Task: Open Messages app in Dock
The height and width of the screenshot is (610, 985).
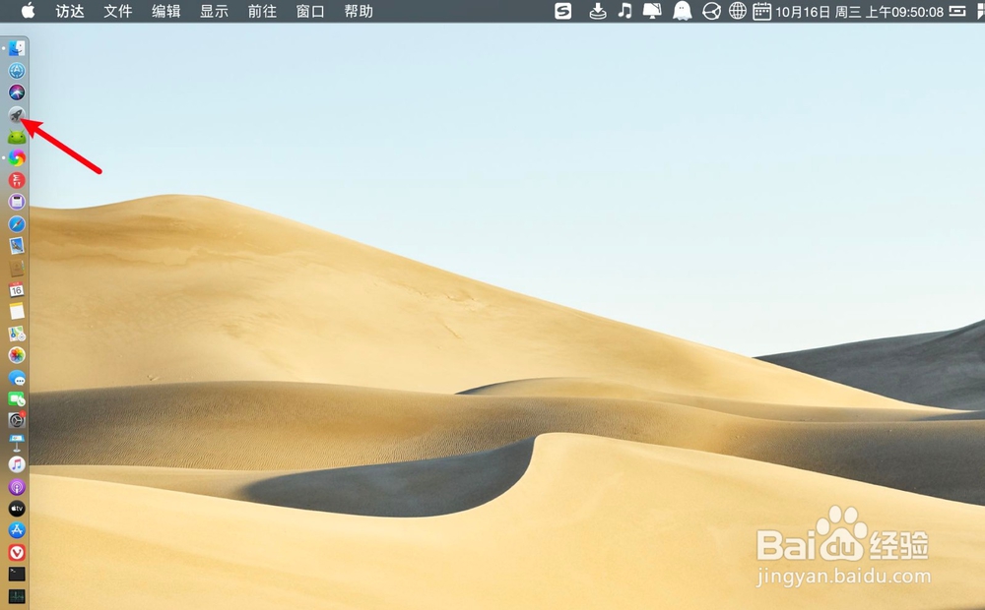Action: [17, 378]
